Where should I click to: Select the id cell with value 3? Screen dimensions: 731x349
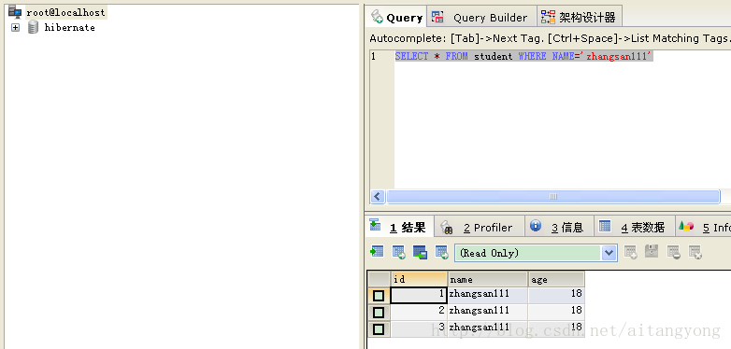point(419,328)
